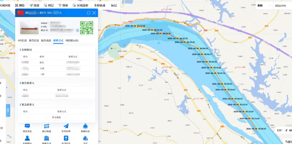Click the 证书信息 certificate icon
292x144 pixels.
(x=66, y=138)
